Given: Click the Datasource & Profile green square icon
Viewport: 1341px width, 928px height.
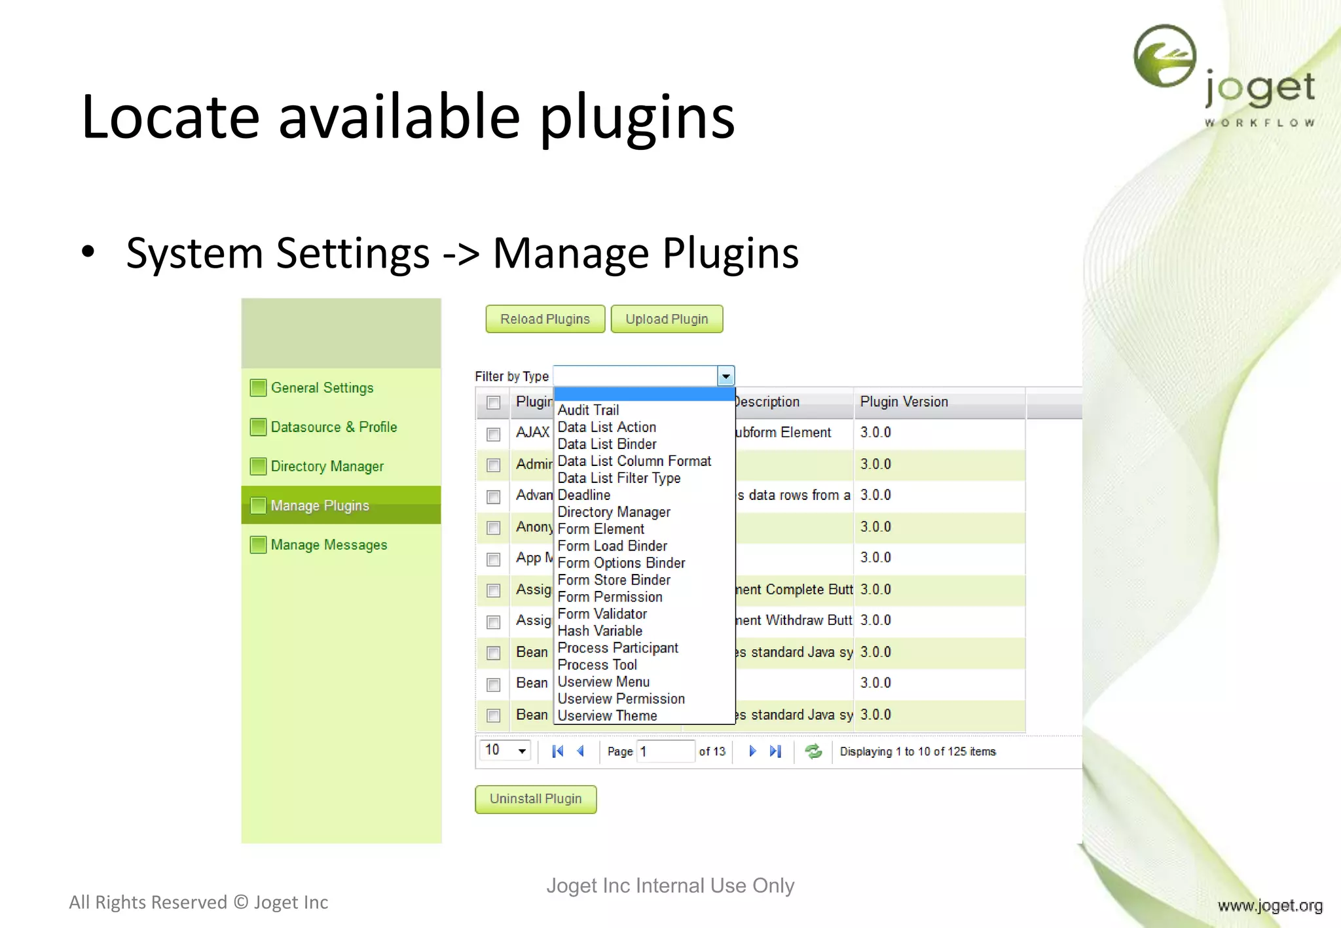Looking at the screenshot, I should (259, 427).
